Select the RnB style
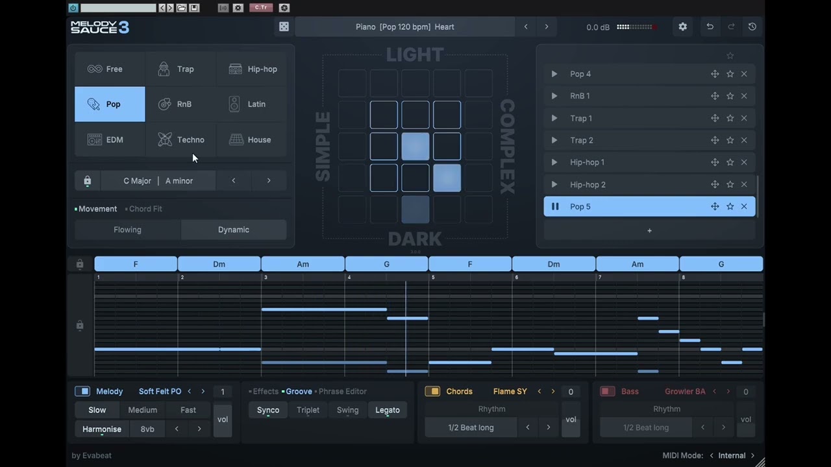Viewport: 831px width, 467px height. [x=180, y=104]
